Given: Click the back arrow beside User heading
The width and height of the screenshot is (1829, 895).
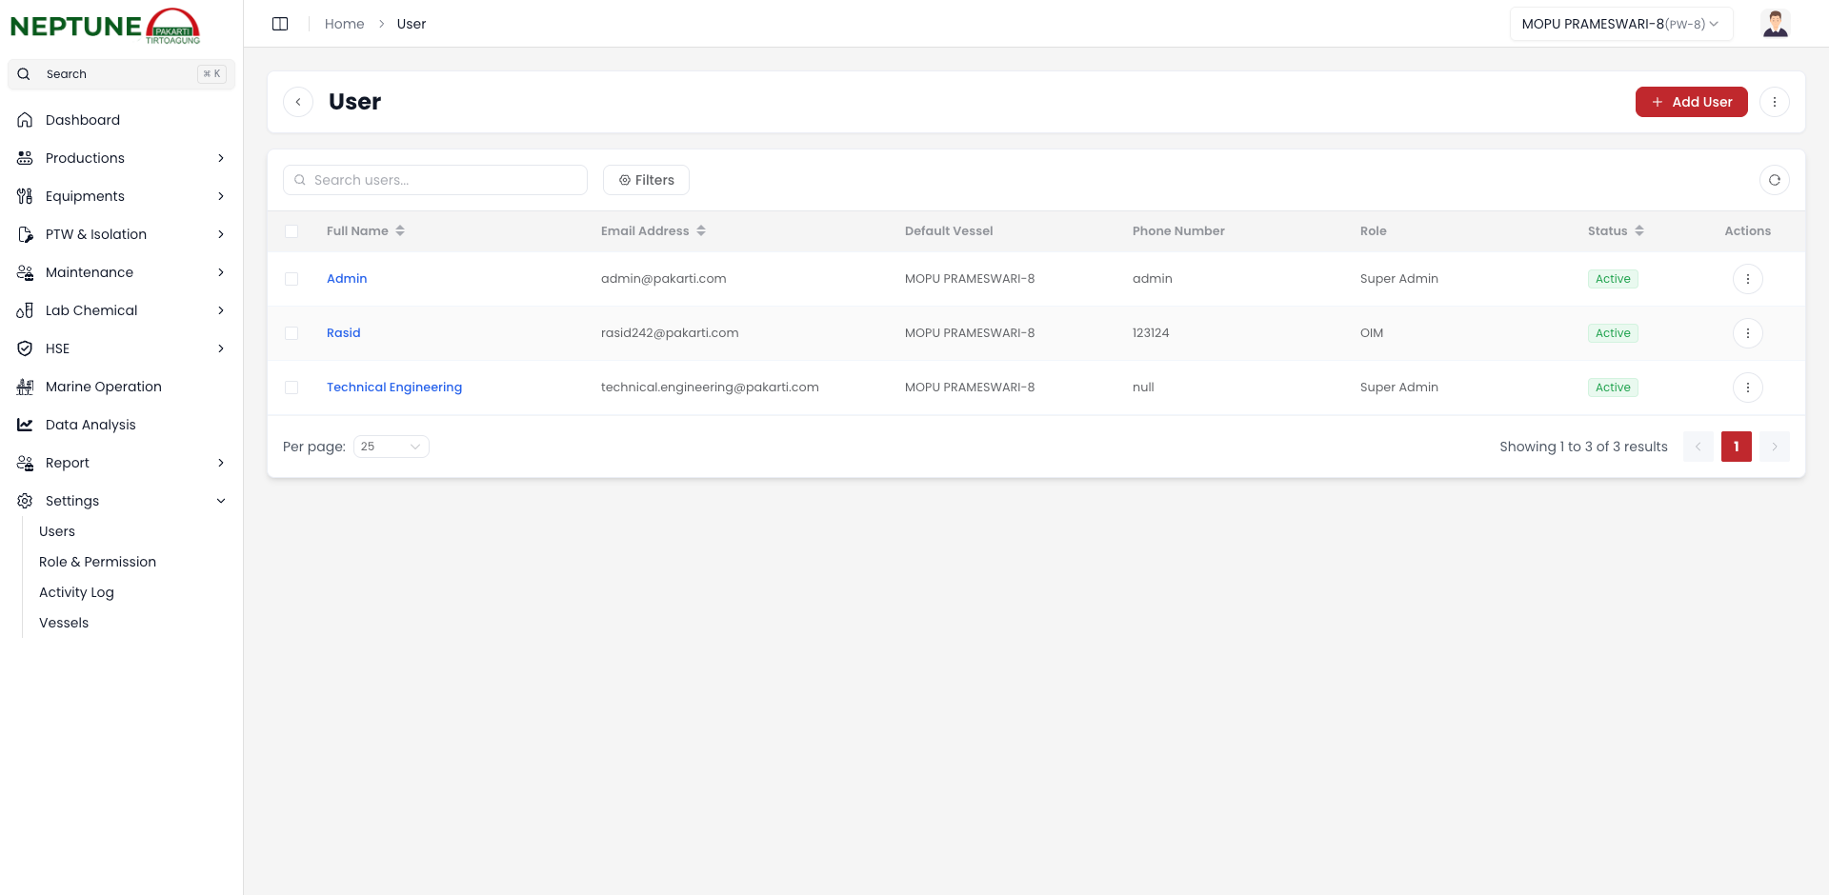Looking at the screenshot, I should coord(298,102).
